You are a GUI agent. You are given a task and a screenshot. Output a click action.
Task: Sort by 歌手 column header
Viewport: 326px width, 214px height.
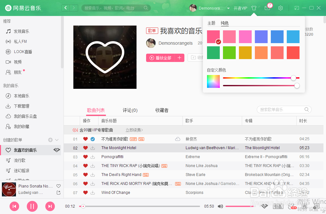click(x=212, y=121)
